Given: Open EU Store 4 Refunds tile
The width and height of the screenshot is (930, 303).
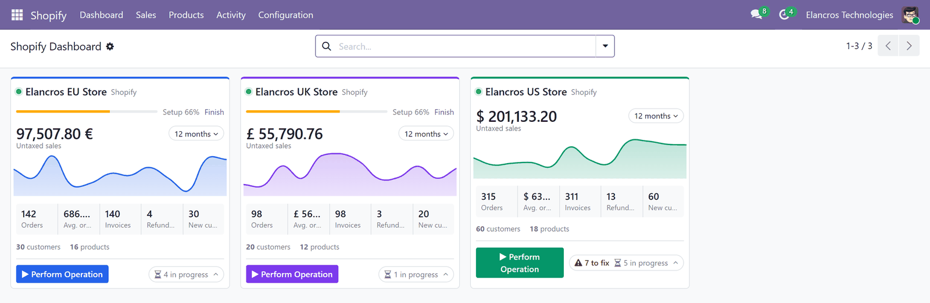Looking at the screenshot, I should point(162,219).
